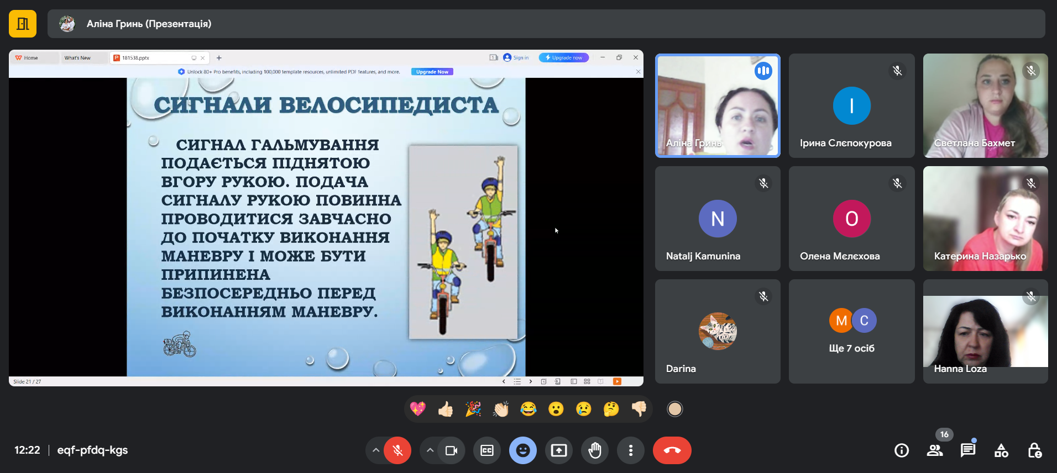
Task: Unmute the microphone
Action: point(397,450)
